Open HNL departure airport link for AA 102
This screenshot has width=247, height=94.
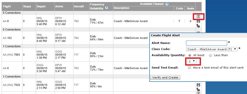click(x=39, y=35)
